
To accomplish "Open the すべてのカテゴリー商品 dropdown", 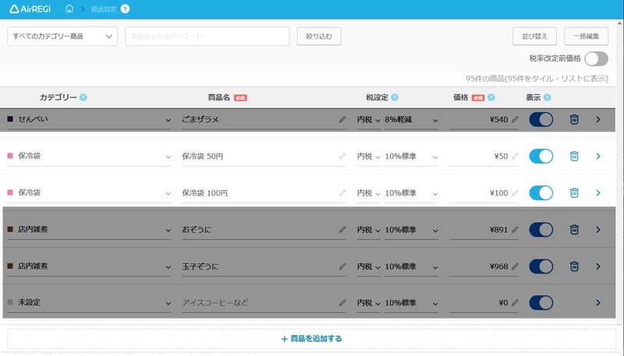I will (x=62, y=36).
